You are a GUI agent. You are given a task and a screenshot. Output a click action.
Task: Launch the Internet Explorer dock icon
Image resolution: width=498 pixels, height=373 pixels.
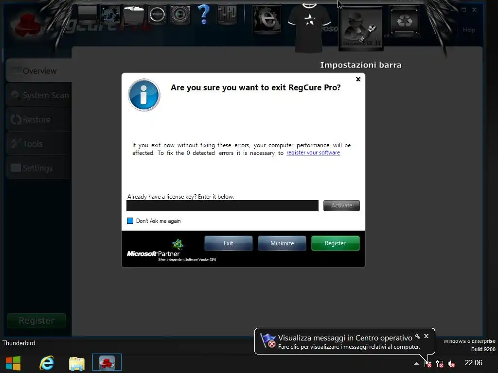(267, 19)
